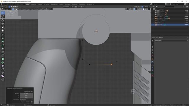Open the viewport Face menu
Viewport: 189px width, 106px height.
[x=45, y=9]
